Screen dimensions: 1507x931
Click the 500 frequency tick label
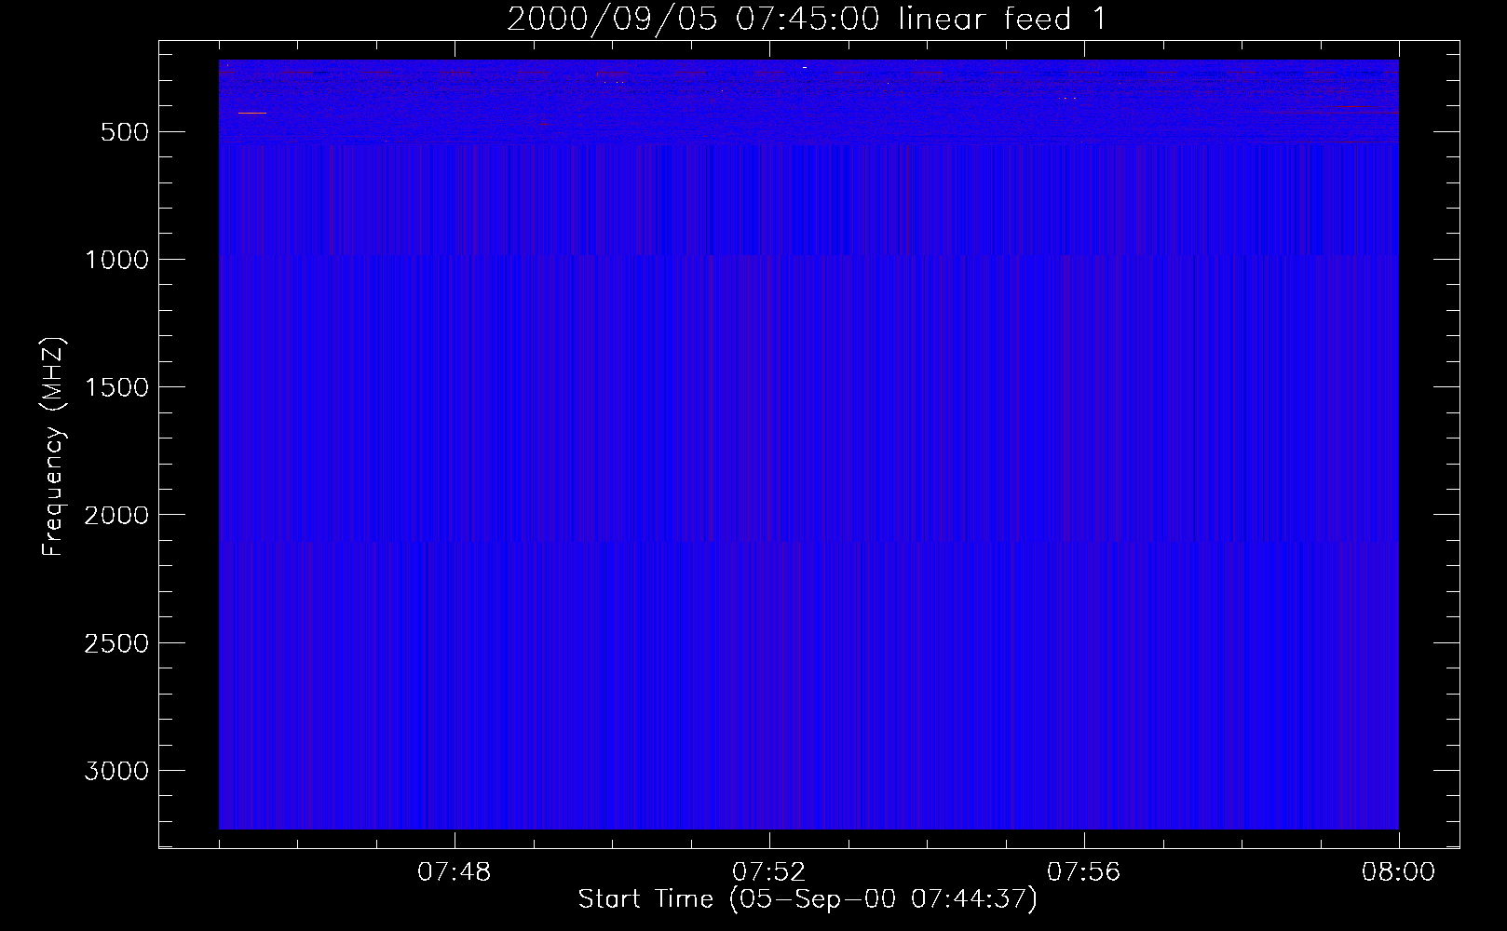[x=126, y=132]
